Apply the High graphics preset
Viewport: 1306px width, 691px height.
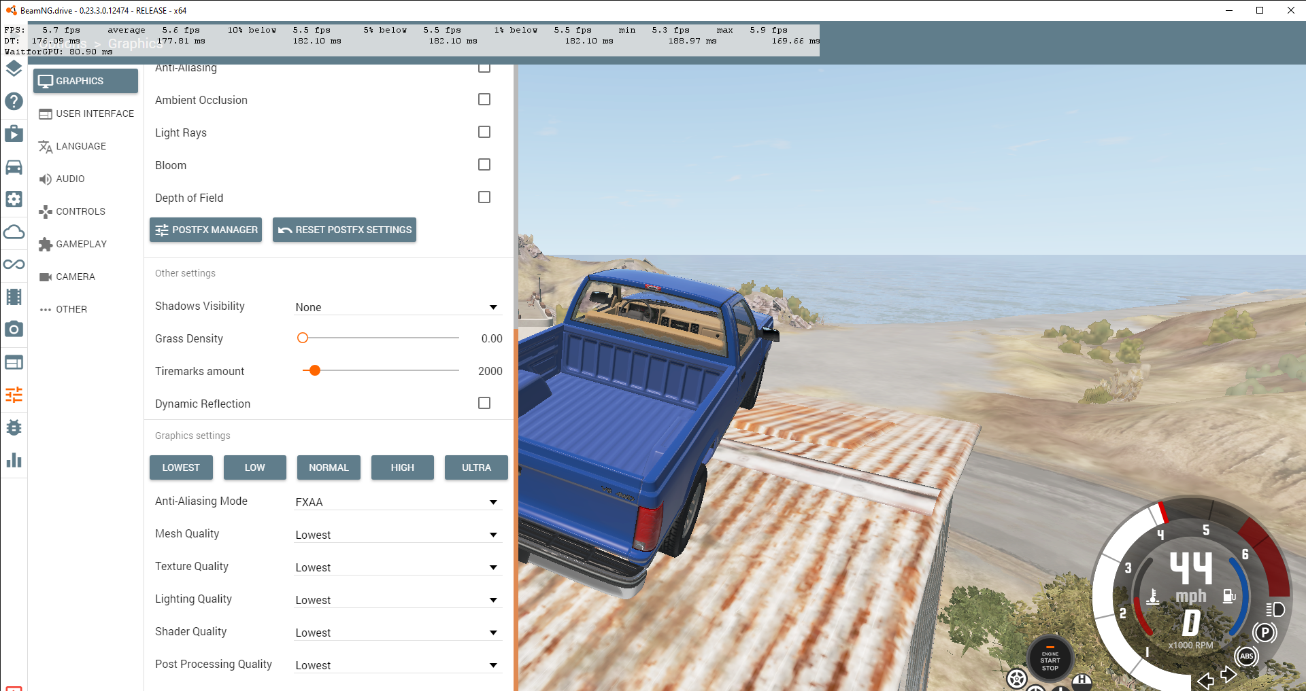[x=403, y=467]
